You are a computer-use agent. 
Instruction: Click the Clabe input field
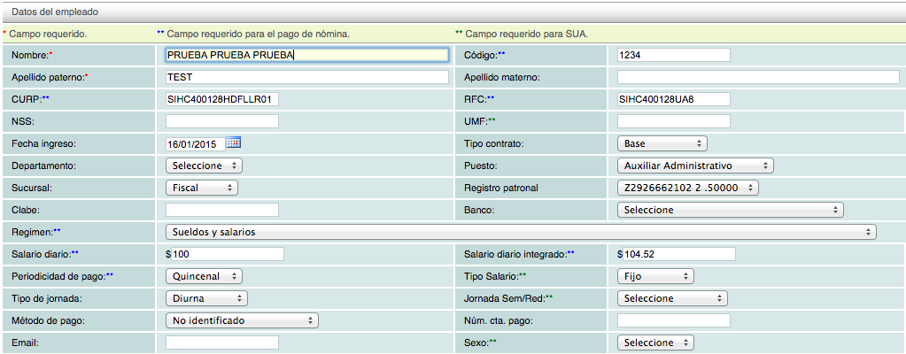click(222, 210)
